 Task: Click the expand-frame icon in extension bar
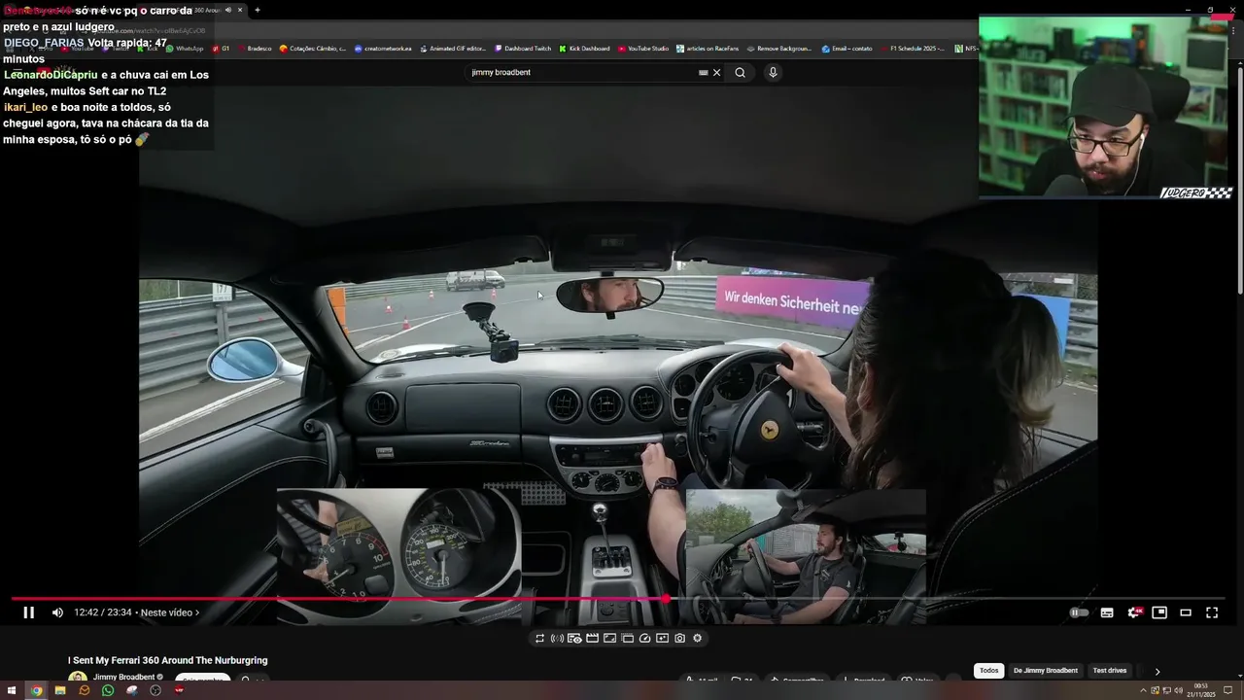[x=609, y=639]
